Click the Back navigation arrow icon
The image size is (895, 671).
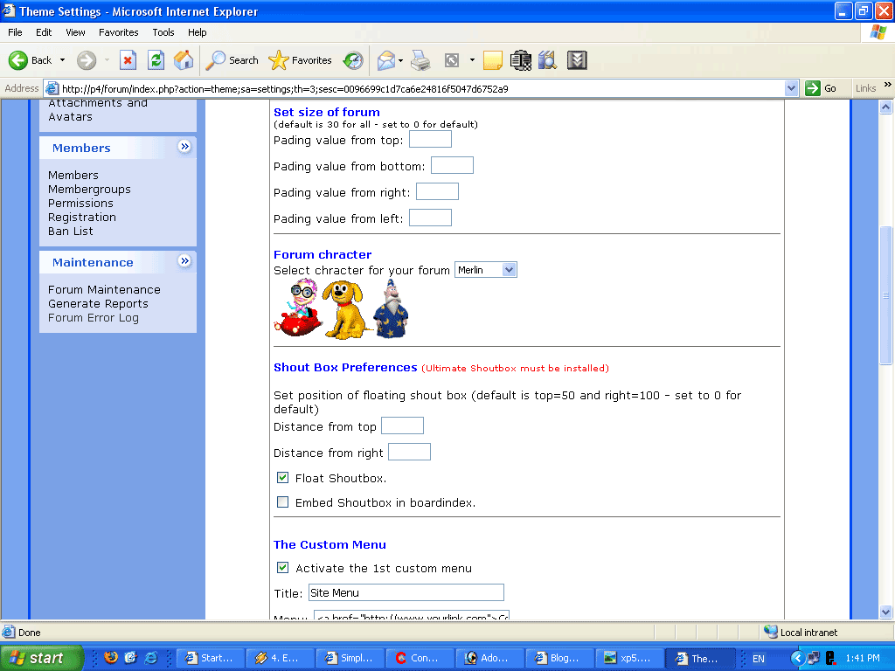[x=18, y=60]
